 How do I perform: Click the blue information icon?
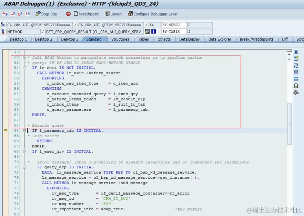(x=154, y=31)
